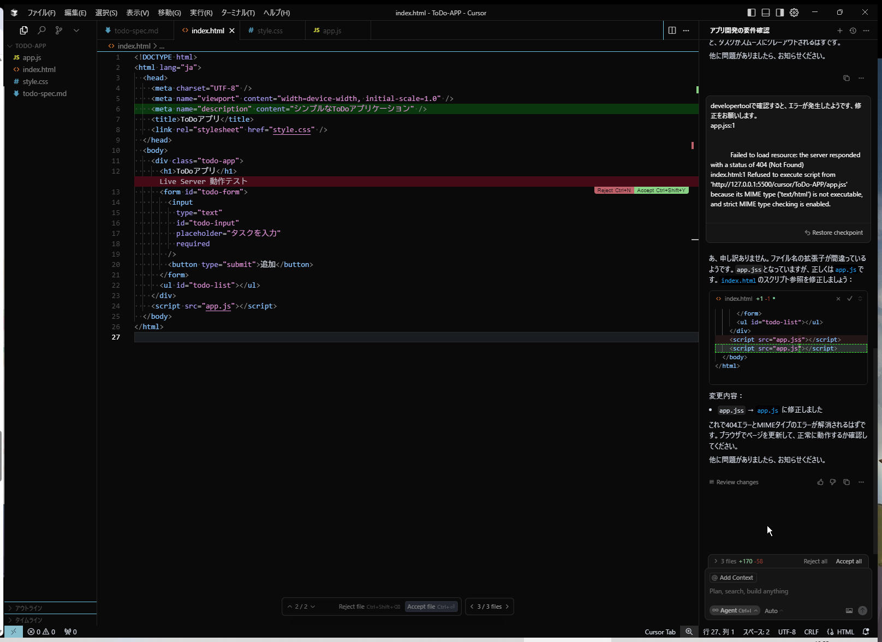Click the chat prompt input field
Screen dimensions: 882x642
pos(786,591)
